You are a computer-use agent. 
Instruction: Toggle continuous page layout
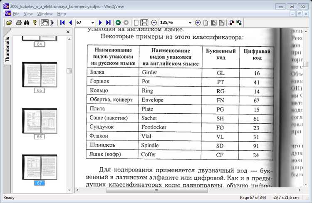point(144,23)
